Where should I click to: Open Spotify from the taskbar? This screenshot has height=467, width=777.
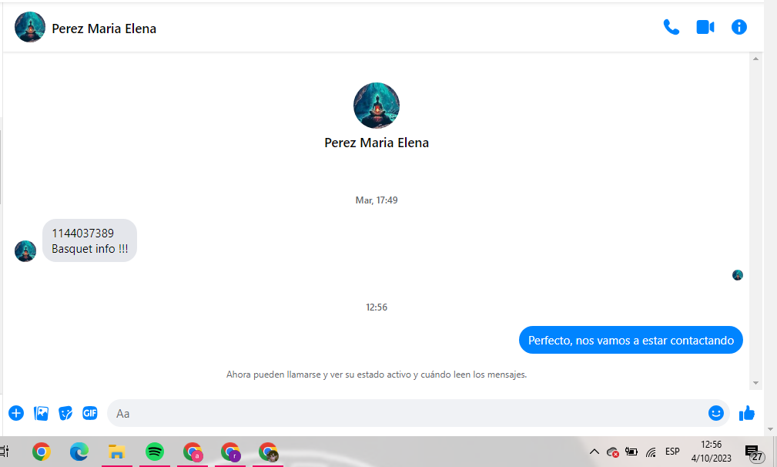pyautogui.click(x=155, y=452)
